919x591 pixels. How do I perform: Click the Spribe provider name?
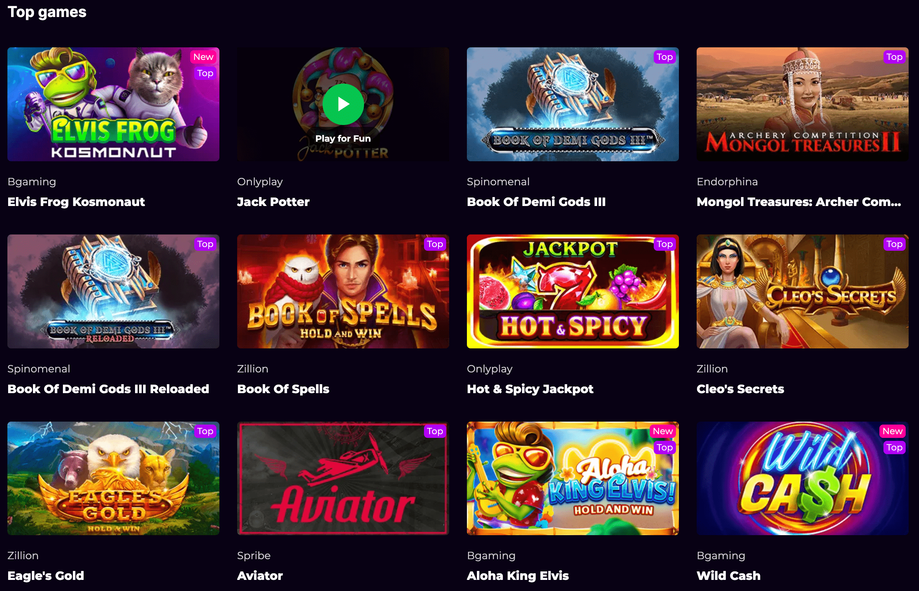[x=254, y=556]
